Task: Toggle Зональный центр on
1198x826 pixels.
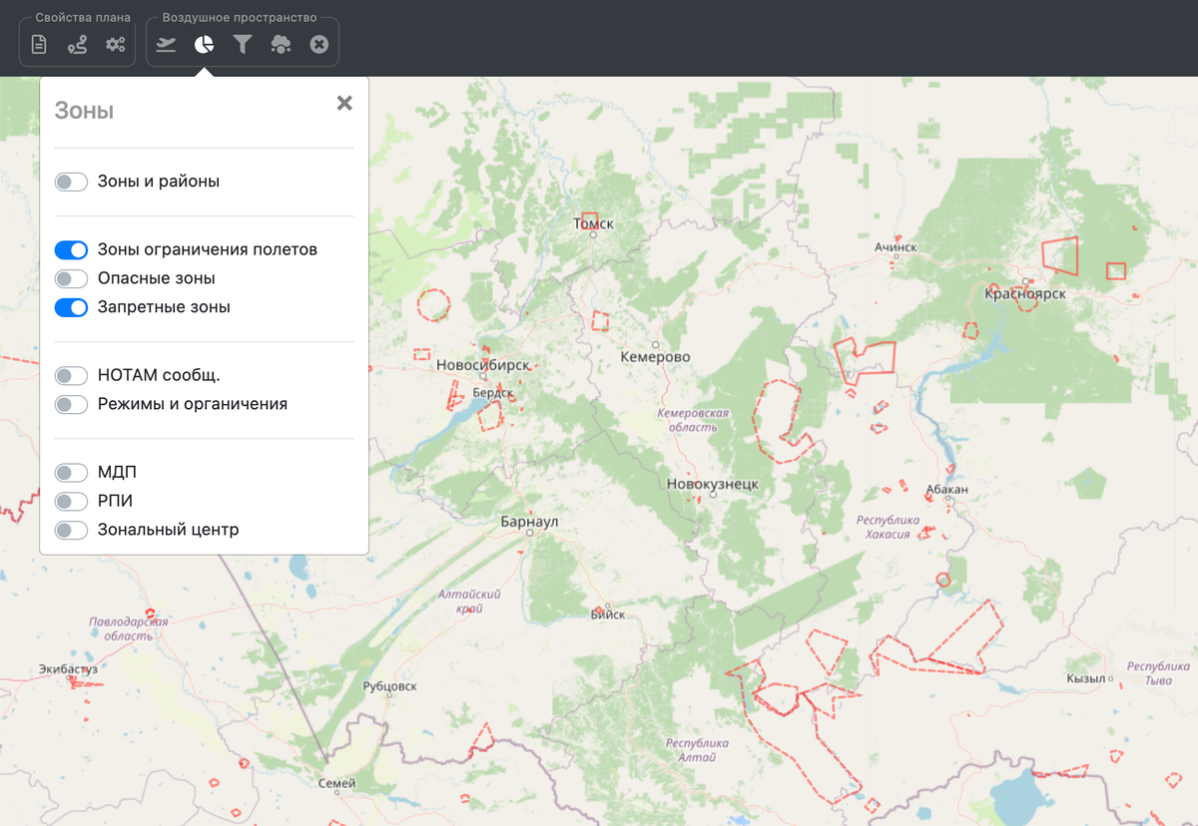Action: [x=71, y=530]
